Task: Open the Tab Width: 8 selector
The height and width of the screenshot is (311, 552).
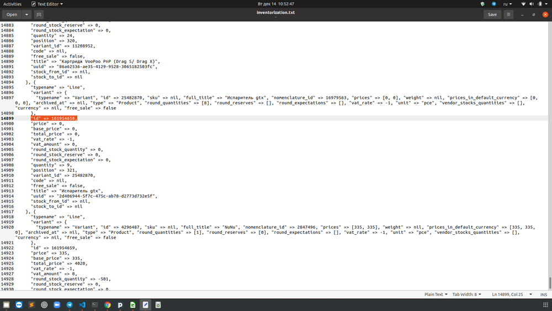Action: pyautogui.click(x=466, y=294)
